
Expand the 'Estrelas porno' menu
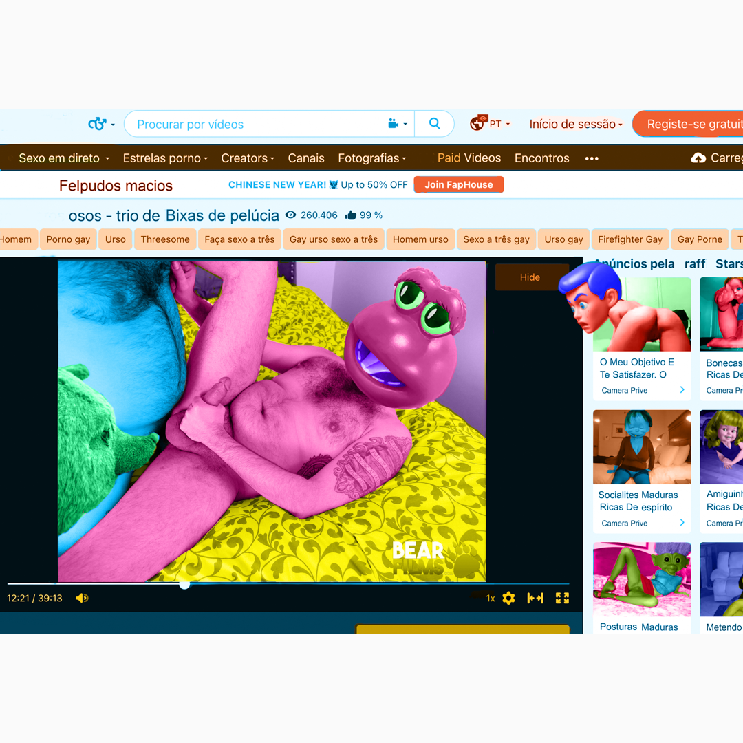165,158
